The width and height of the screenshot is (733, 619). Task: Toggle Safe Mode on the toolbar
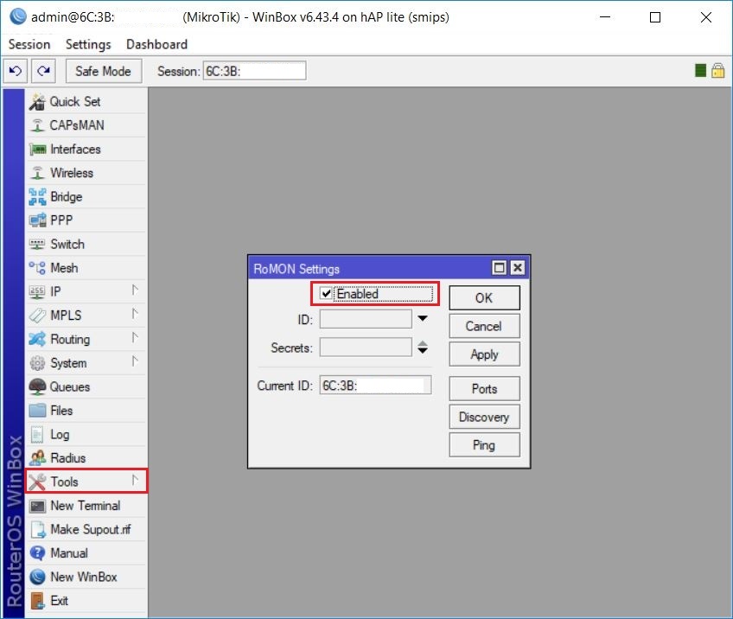104,71
